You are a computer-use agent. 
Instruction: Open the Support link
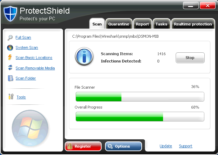pos(185,146)
